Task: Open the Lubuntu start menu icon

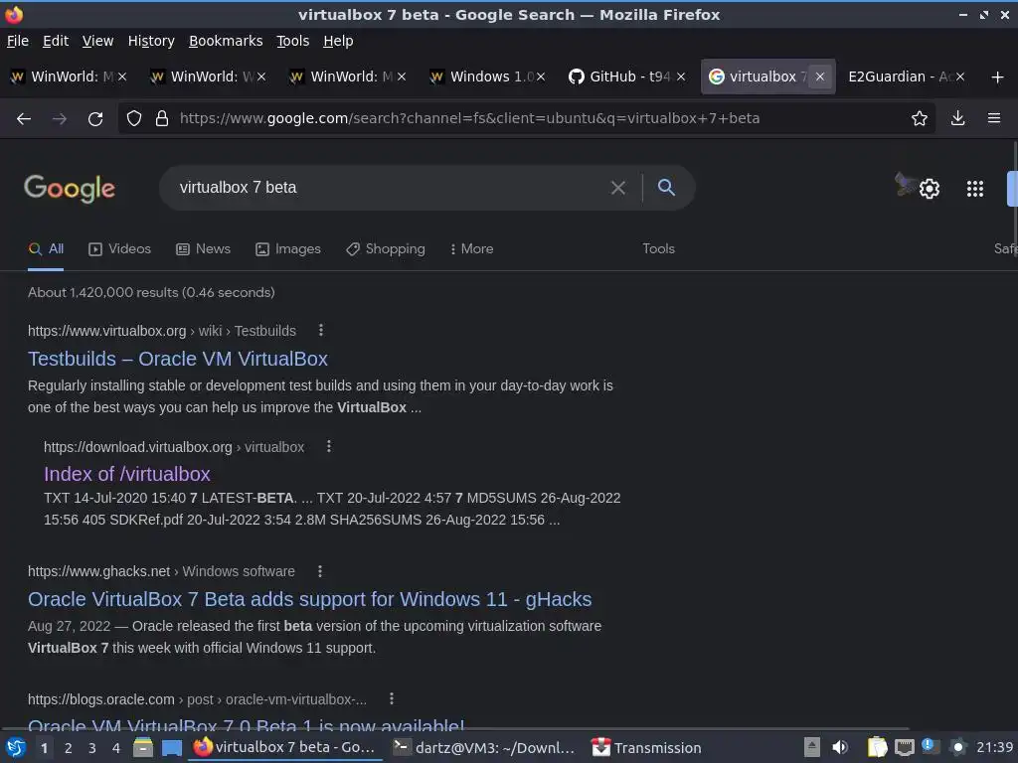Action: click(16, 748)
